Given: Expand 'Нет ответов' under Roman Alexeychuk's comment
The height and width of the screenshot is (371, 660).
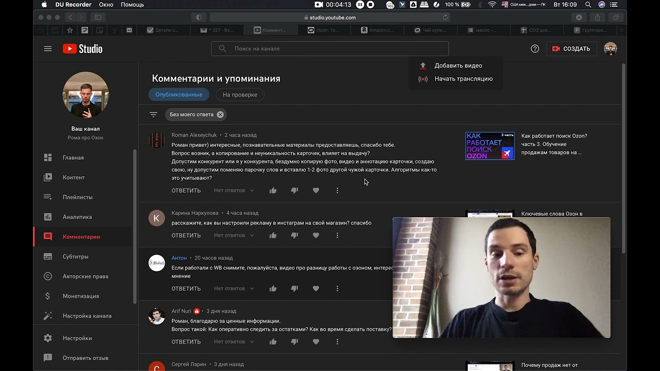Looking at the screenshot, I should click(x=234, y=191).
